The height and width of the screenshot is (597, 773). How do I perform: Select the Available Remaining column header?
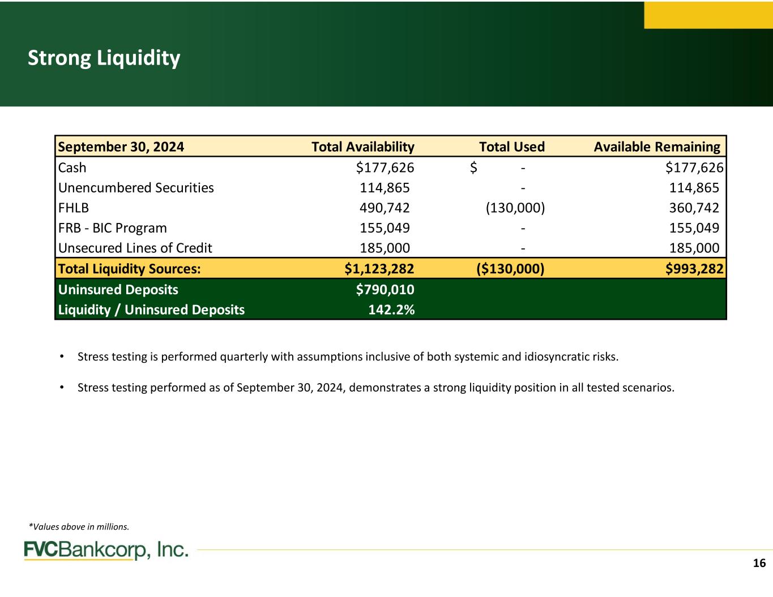pyautogui.click(x=656, y=147)
